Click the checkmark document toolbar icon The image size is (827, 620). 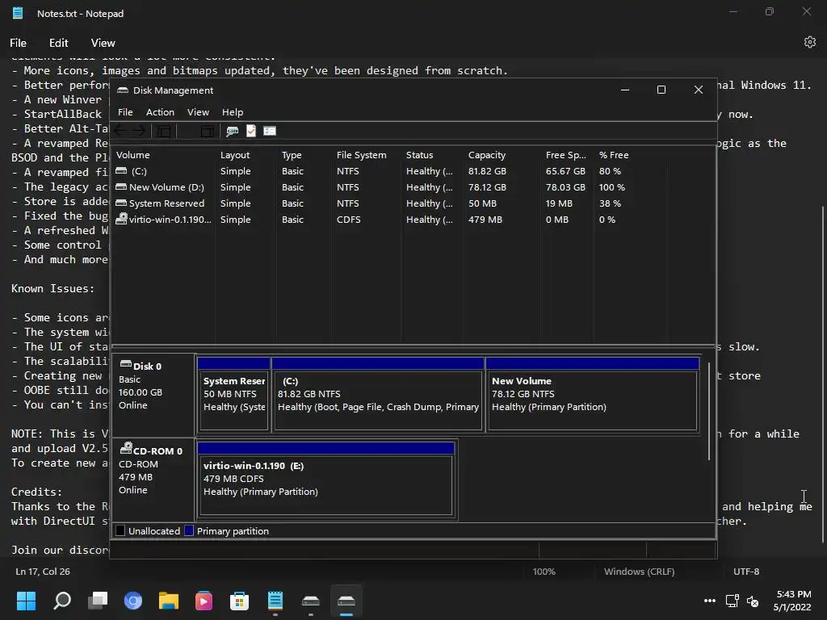point(251,131)
